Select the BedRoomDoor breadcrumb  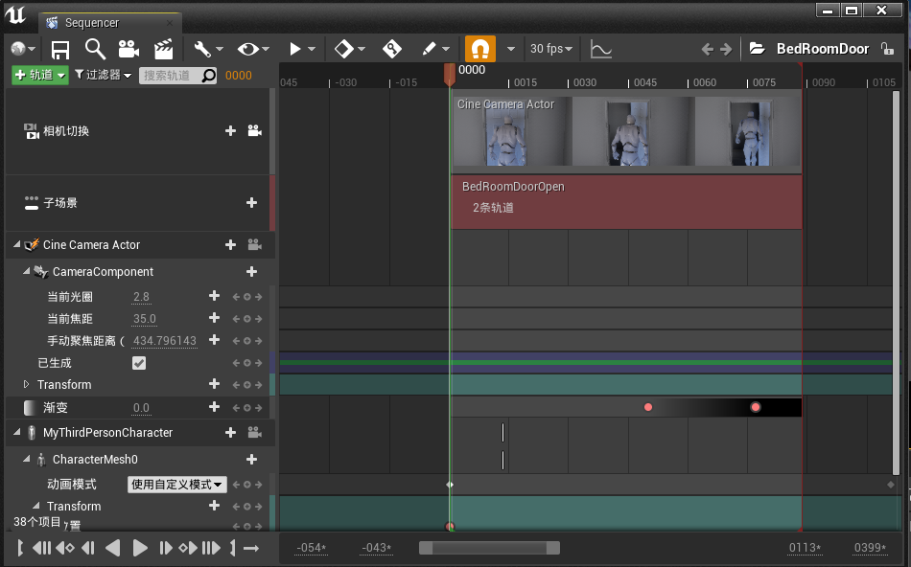822,49
